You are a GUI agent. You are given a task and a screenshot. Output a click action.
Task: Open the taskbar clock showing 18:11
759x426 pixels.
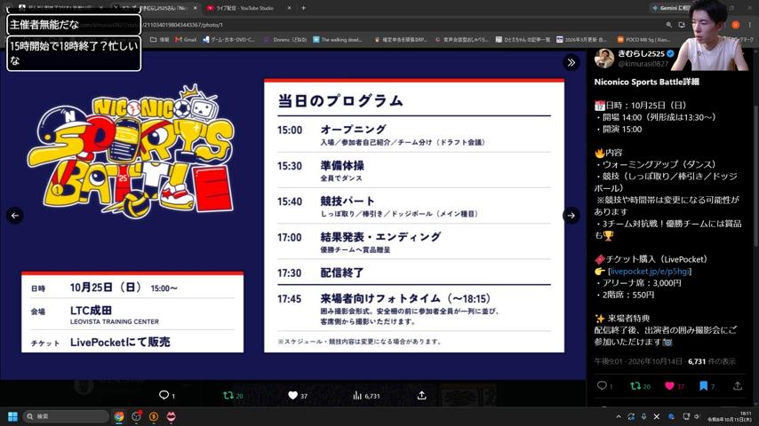tap(730, 416)
